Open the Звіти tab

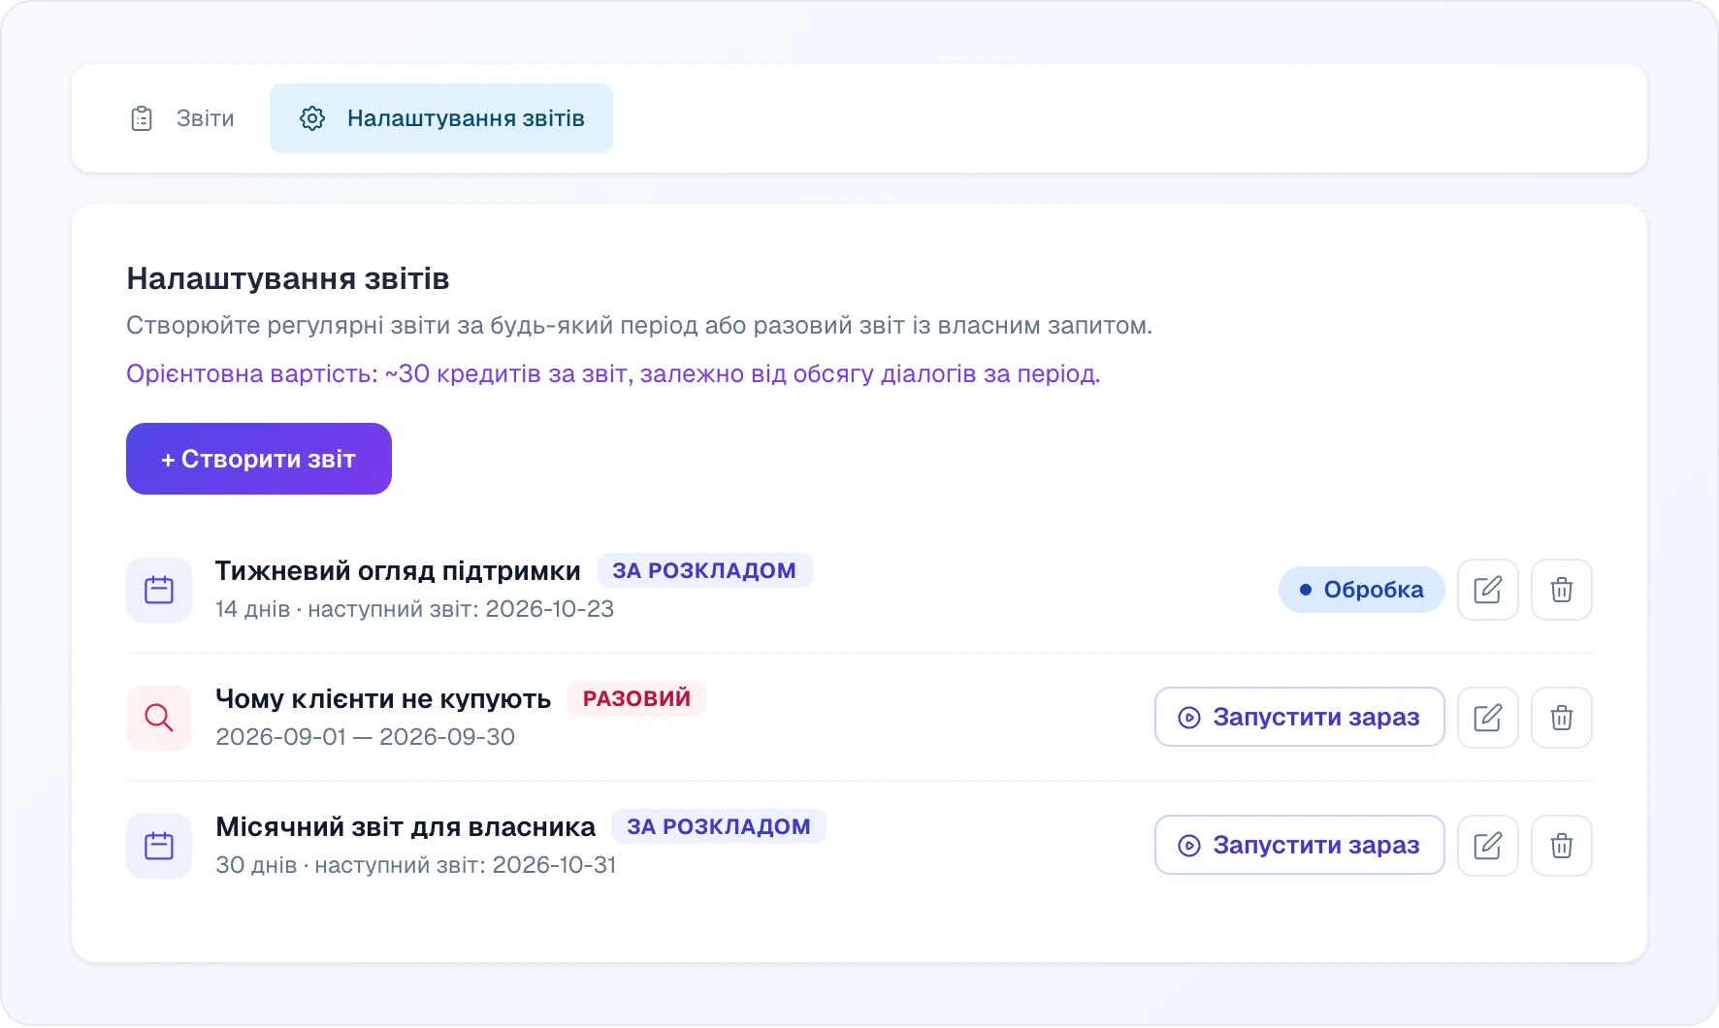point(182,118)
